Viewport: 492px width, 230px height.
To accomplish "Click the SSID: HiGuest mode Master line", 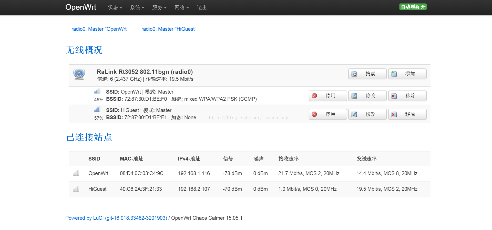I will tap(139, 110).
